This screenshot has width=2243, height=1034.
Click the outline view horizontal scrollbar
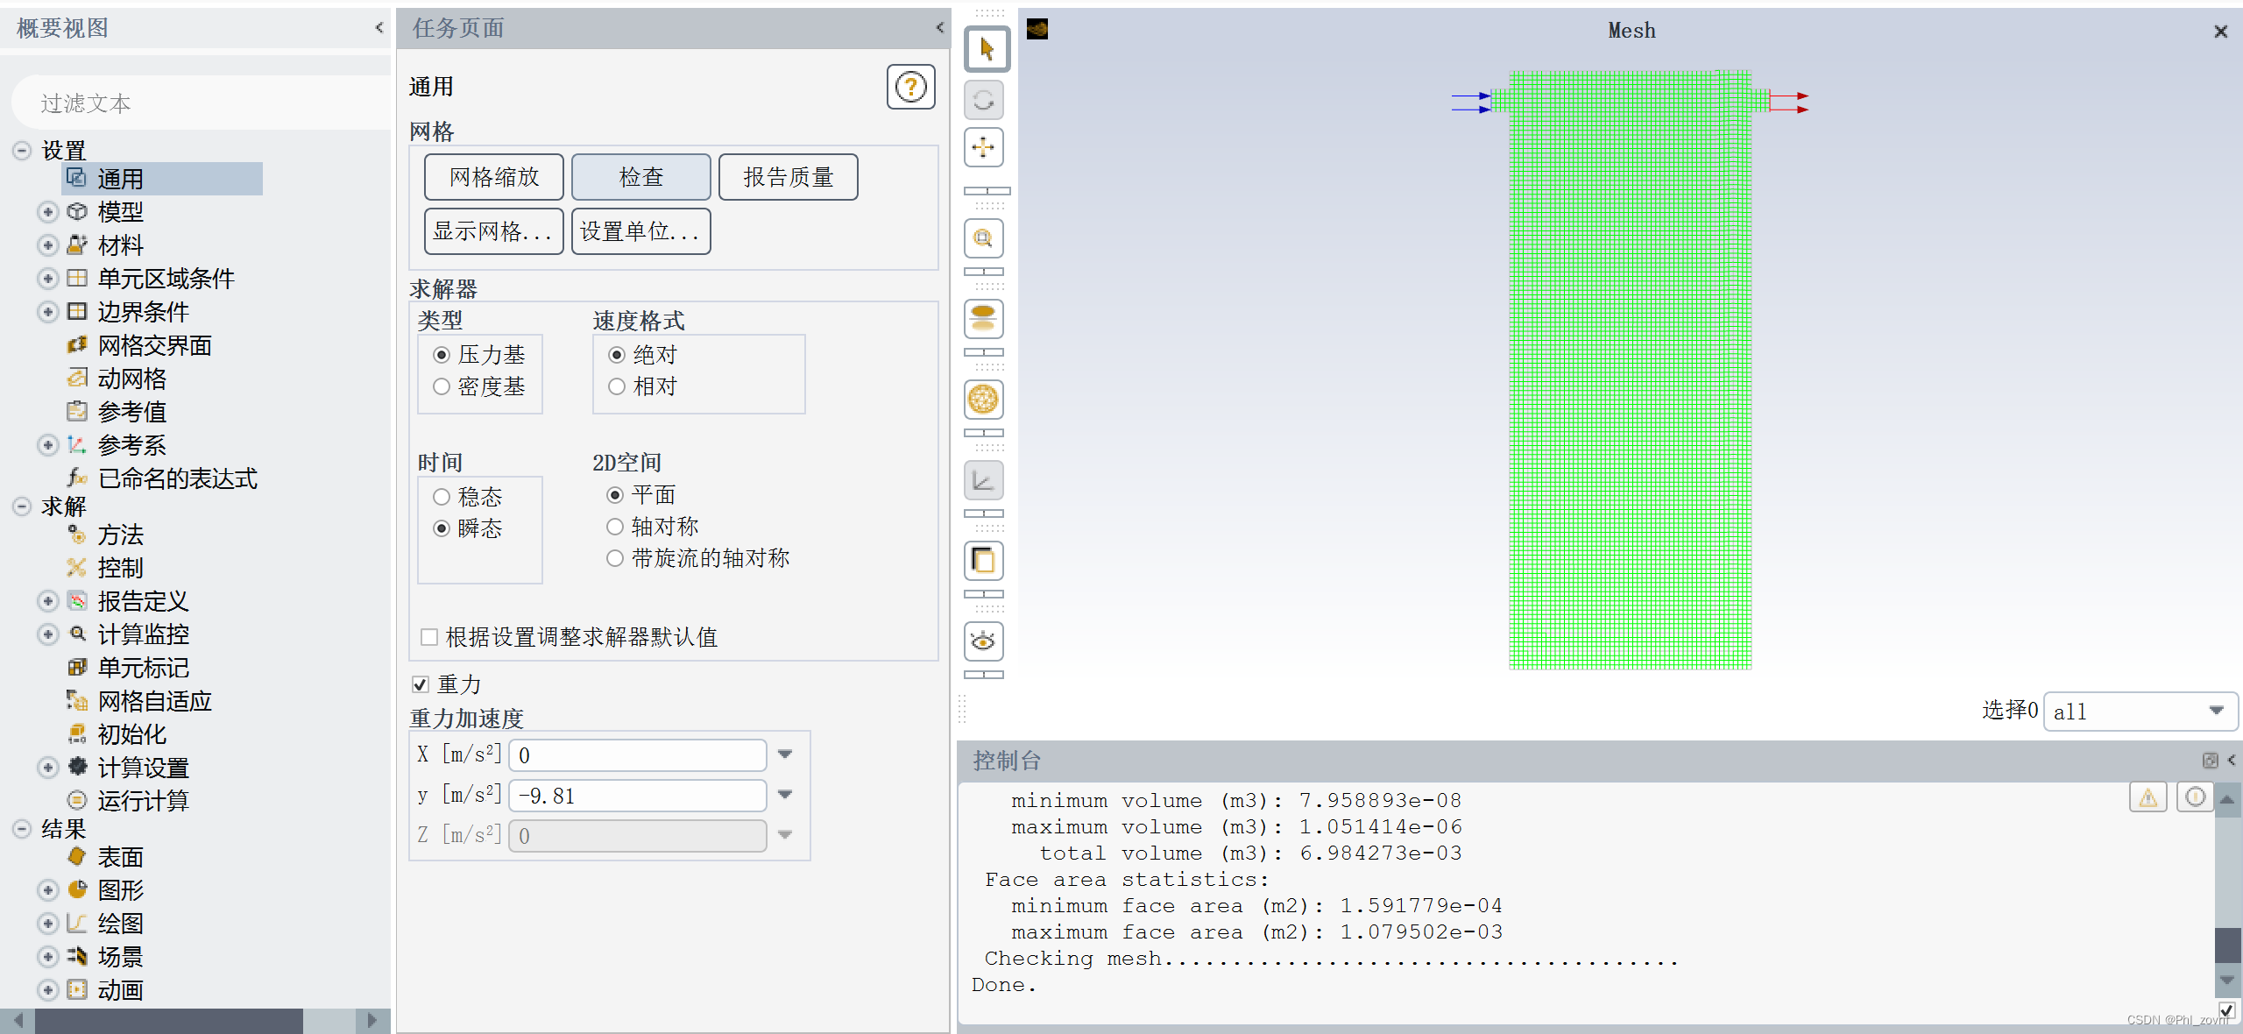pyautogui.click(x=168, y=1020)
